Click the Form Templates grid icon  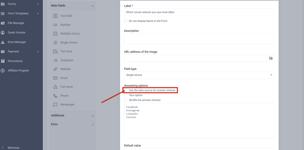tap(3, 14)
